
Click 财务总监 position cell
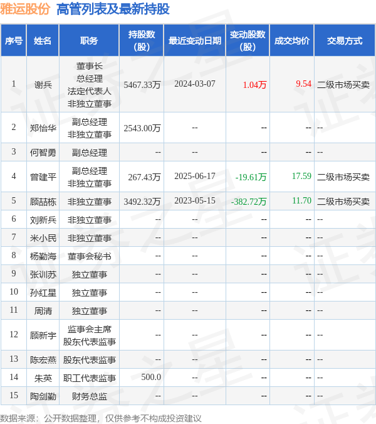(89, 396)
